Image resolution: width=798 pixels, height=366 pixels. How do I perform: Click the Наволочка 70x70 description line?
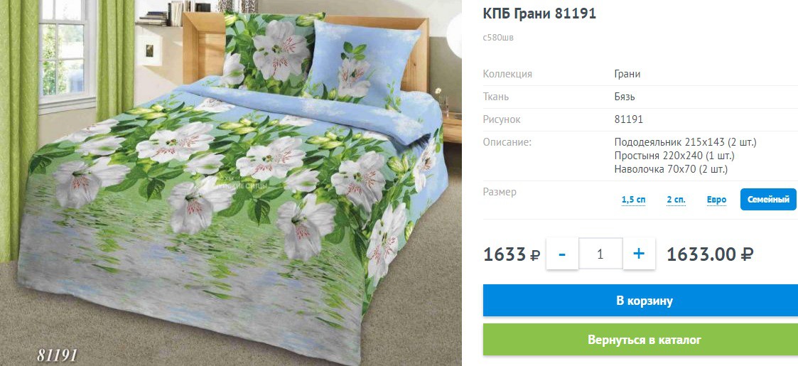coord(671,169)
